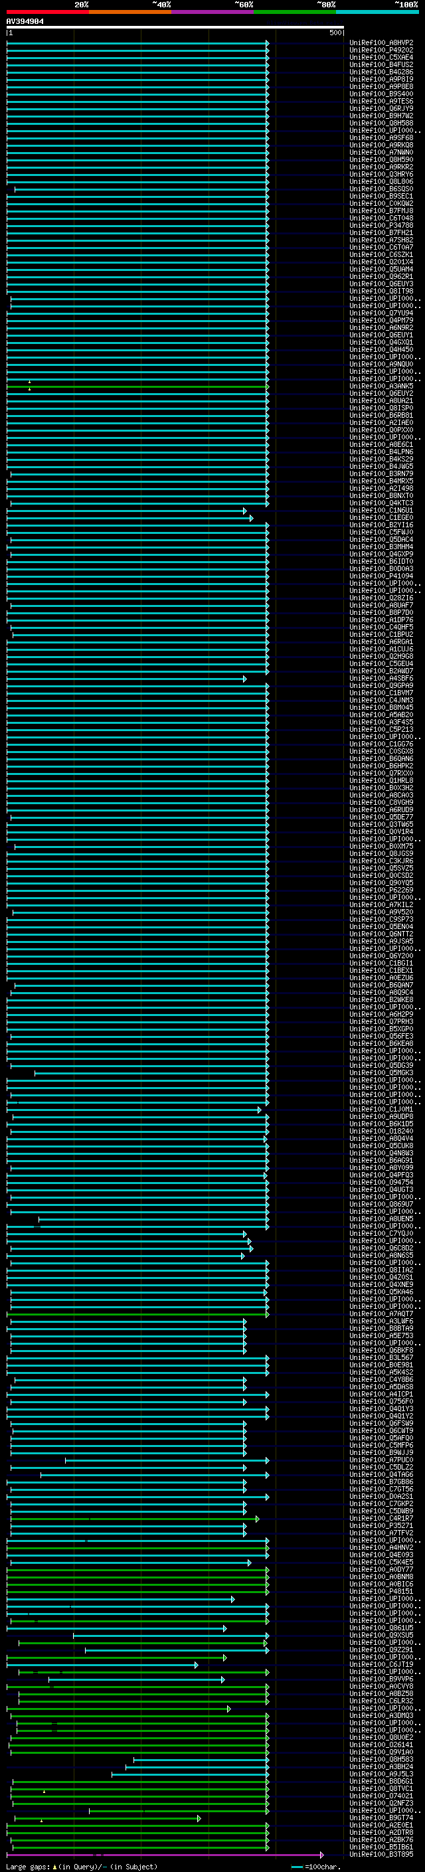425x1872 pixels.
Task: Click the white query length bar
Action: pyautogui.click(x=175, y=27)
